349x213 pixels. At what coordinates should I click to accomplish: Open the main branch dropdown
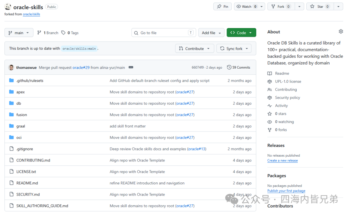pyautogui.click(x=19, y=33)
